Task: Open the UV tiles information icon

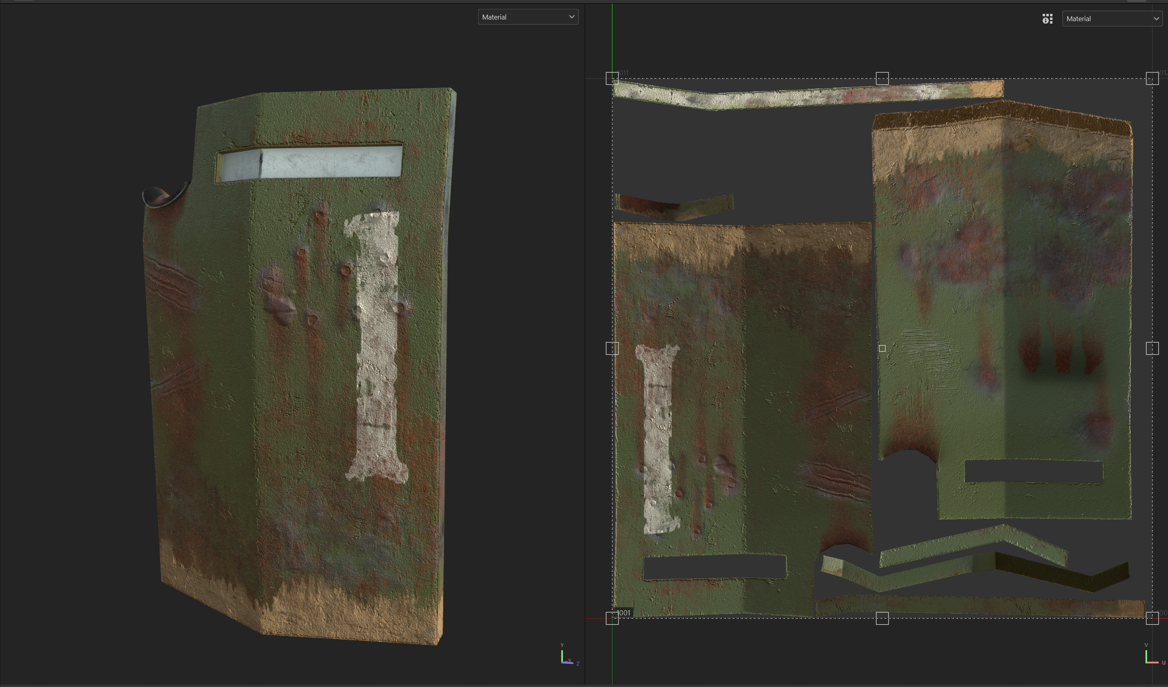Action: (x=1047, y=19)
